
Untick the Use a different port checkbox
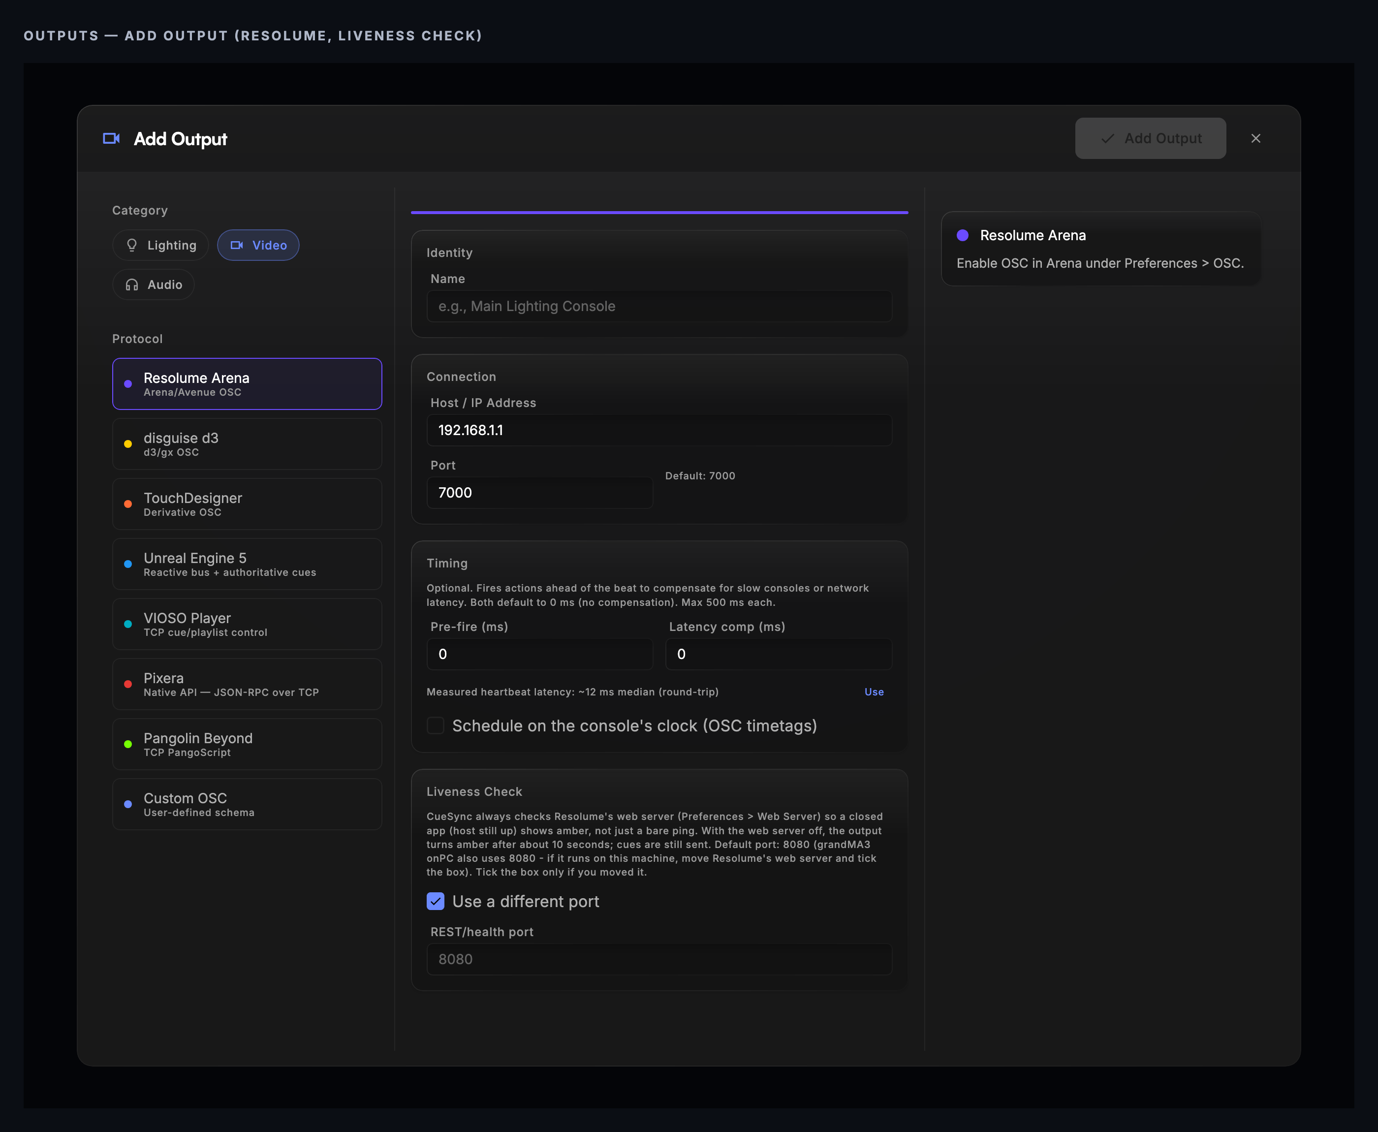(436, 901)
